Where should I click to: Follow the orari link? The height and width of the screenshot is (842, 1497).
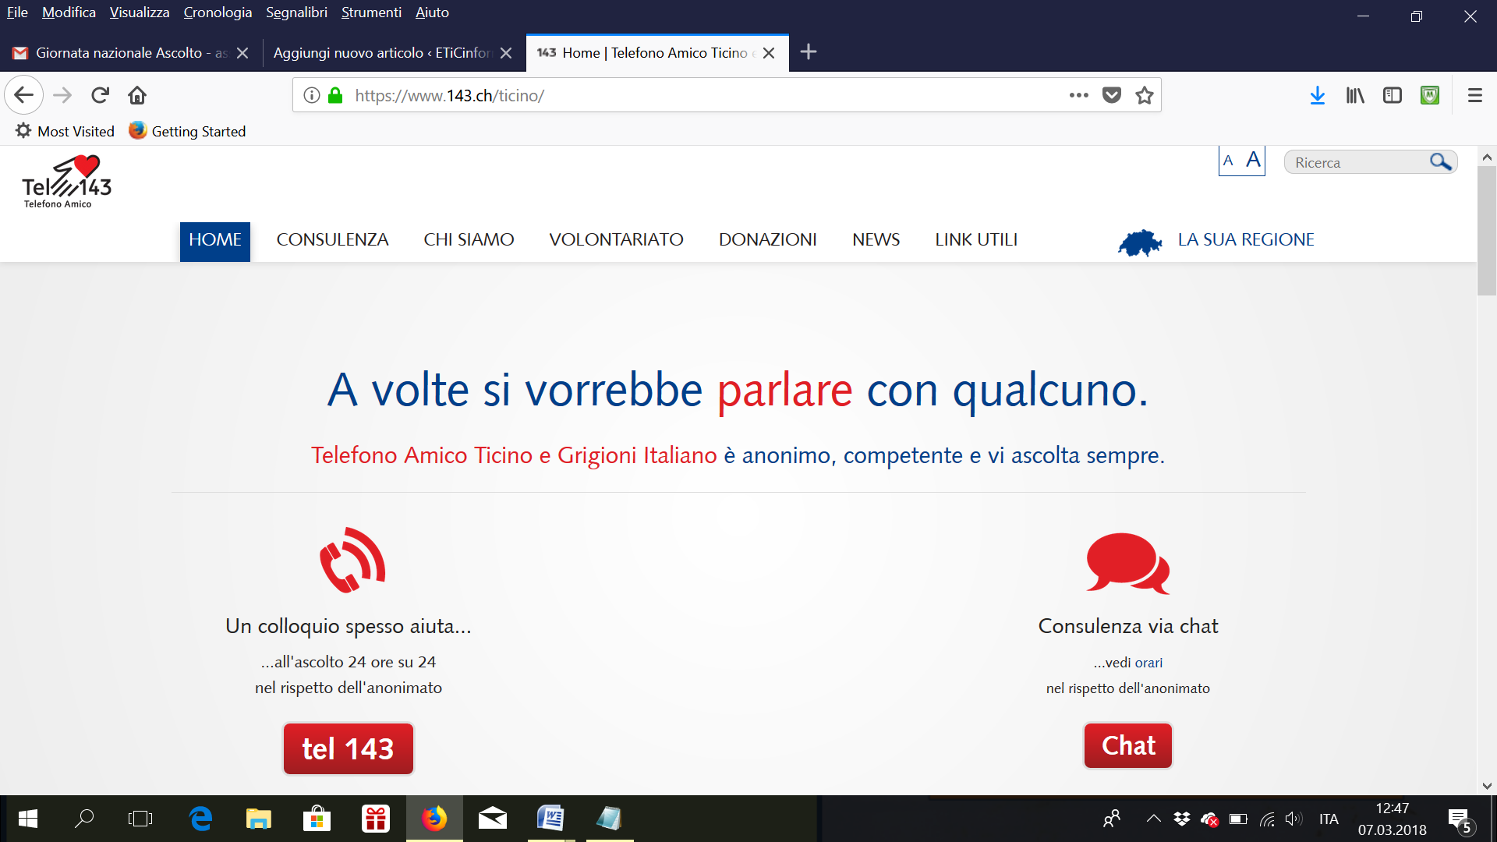[x=1148, y=663]
